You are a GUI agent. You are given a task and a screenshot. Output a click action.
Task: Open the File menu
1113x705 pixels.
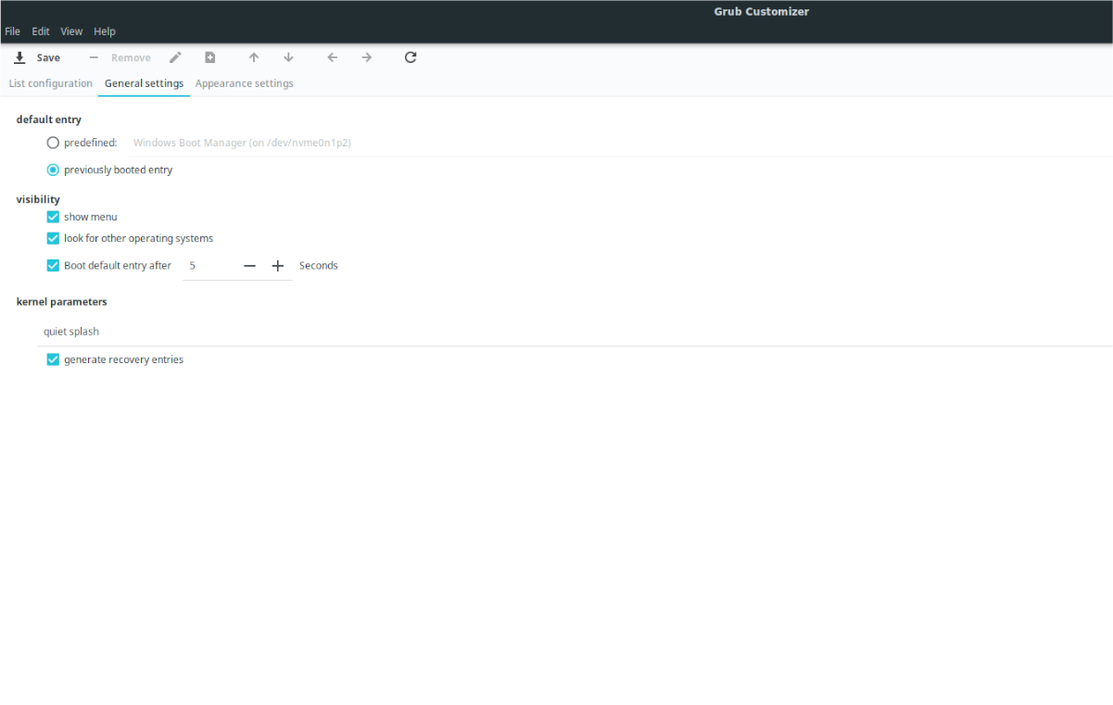click(x=12, y=31)
